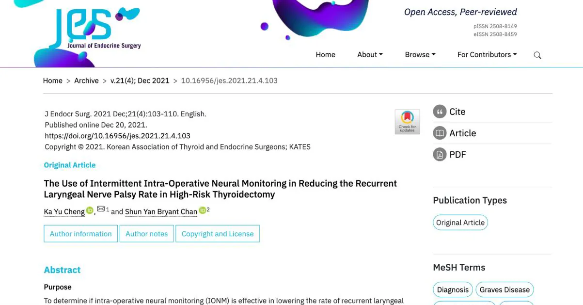
Task: Click the DOI 10.16956/jes.2021.21.4.103 breadcrumb
Action: 229,80
